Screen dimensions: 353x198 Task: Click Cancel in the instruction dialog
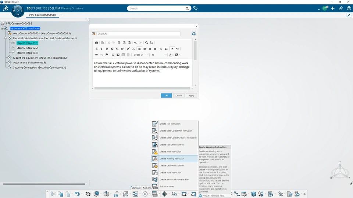(x=179, y=95)
